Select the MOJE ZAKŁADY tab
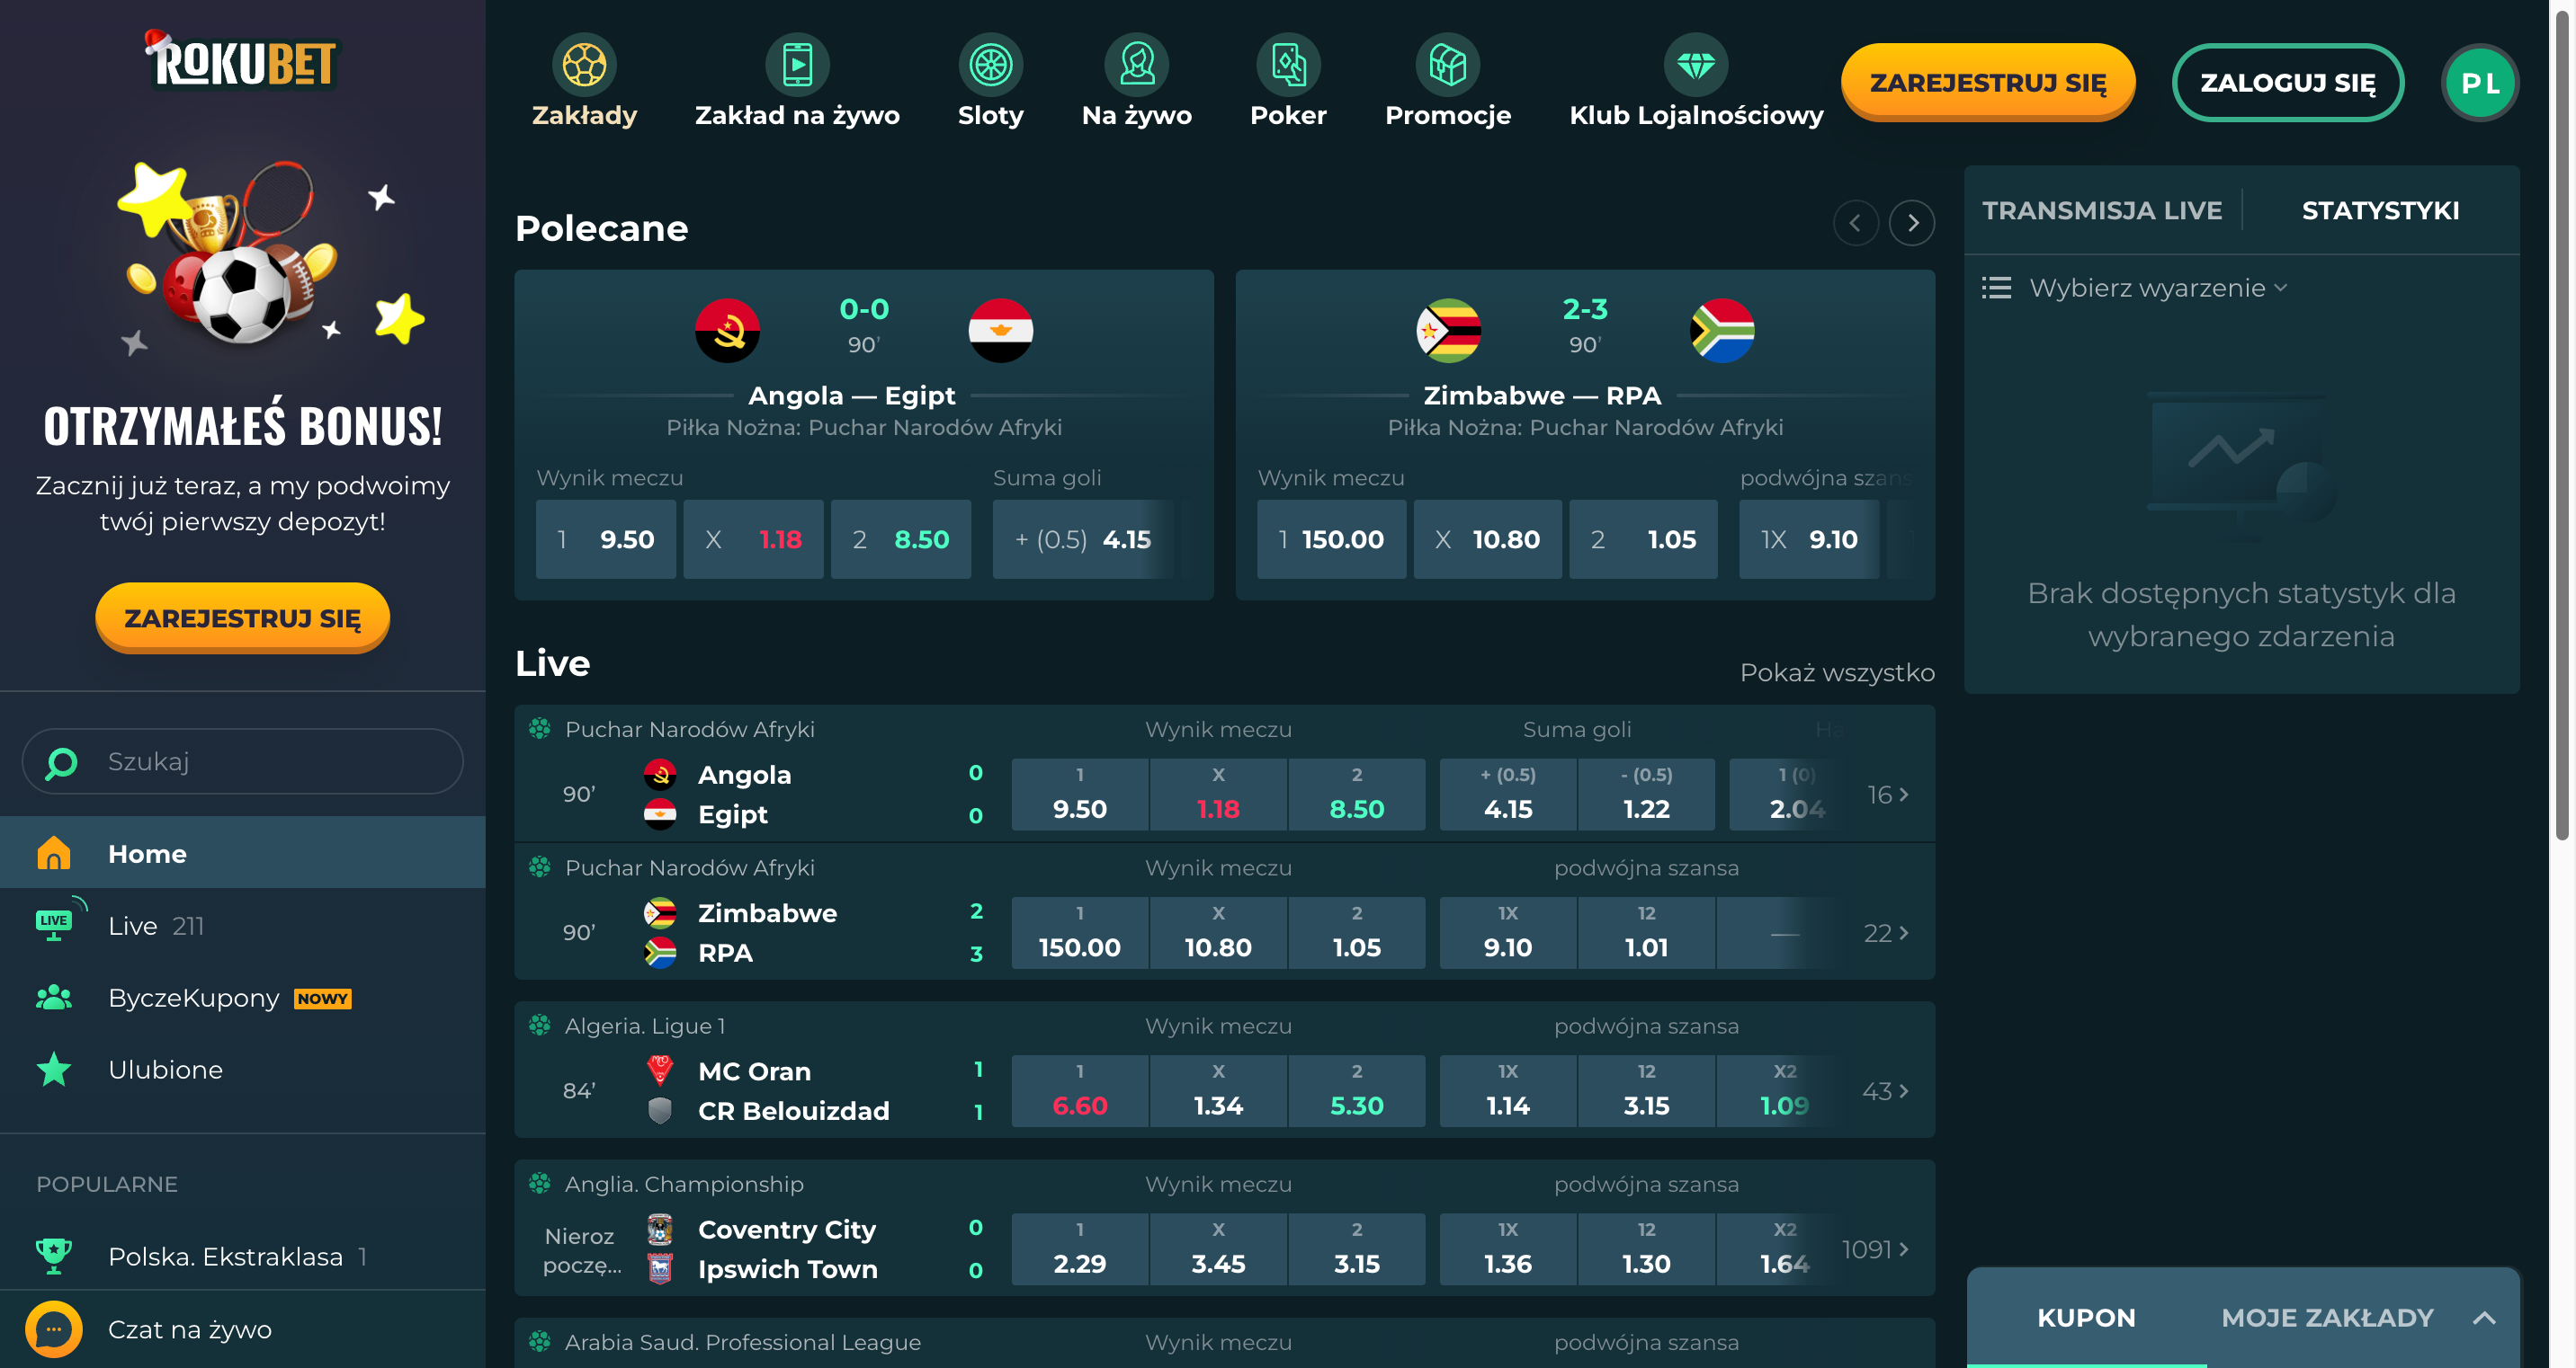The height and width of the screenshot is (1368, 2576). [x=2327, y=1318]
